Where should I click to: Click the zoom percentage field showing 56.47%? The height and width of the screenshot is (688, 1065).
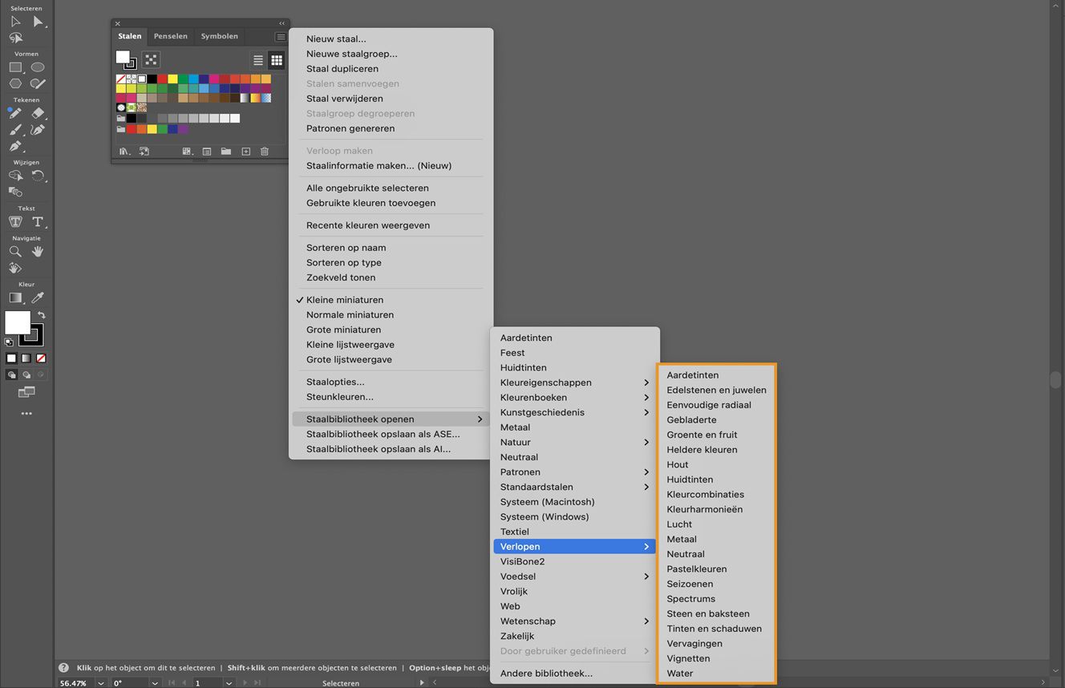pyautogui.click(x=75, y=683)
